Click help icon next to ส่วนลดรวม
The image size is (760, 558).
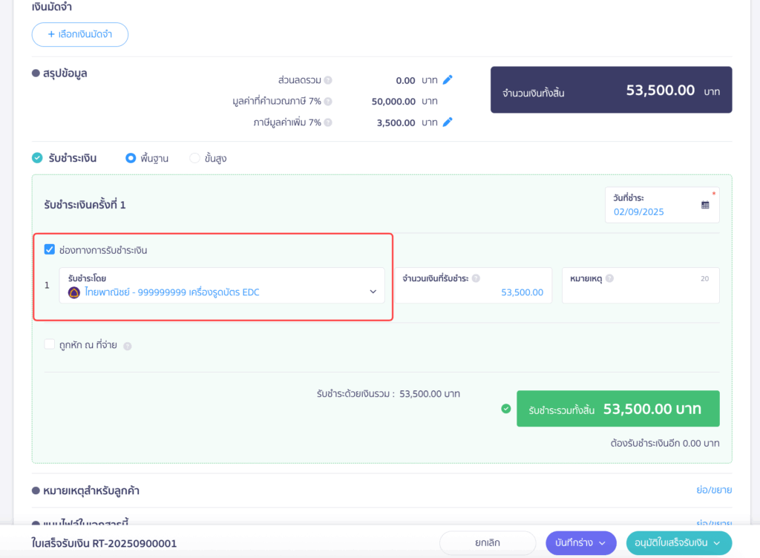328,80
